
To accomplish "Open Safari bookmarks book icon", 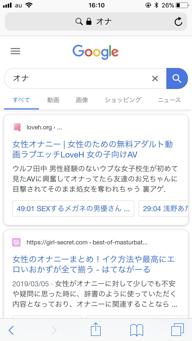I will pos(136,330).
